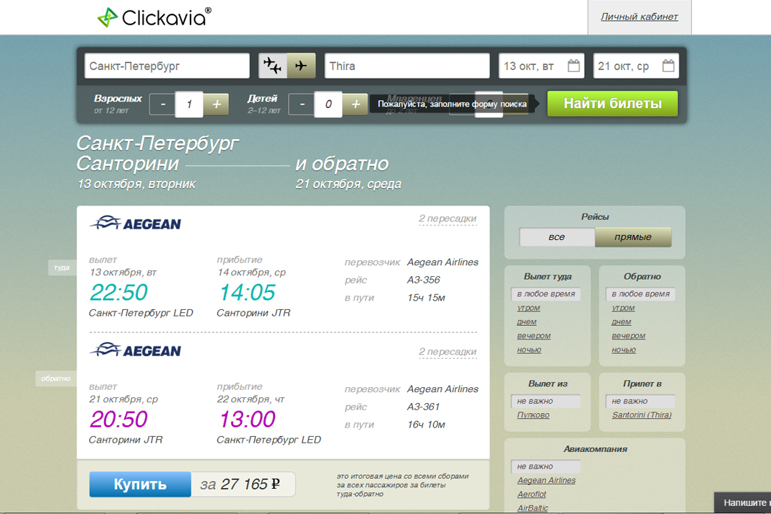Filter airline to AirBaltic

click(533, 508)
